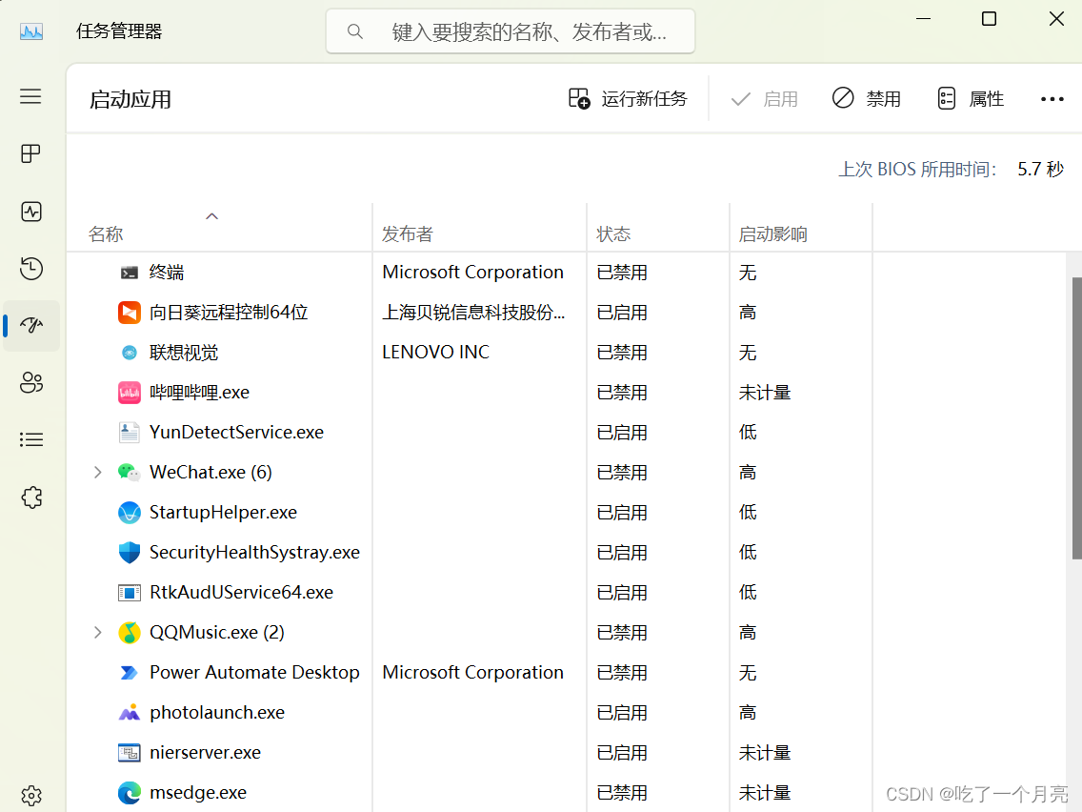Open Task Manager settings gear
Image resolution: width=1082 pixels, height=812 pixels.
tap(31, 796)
